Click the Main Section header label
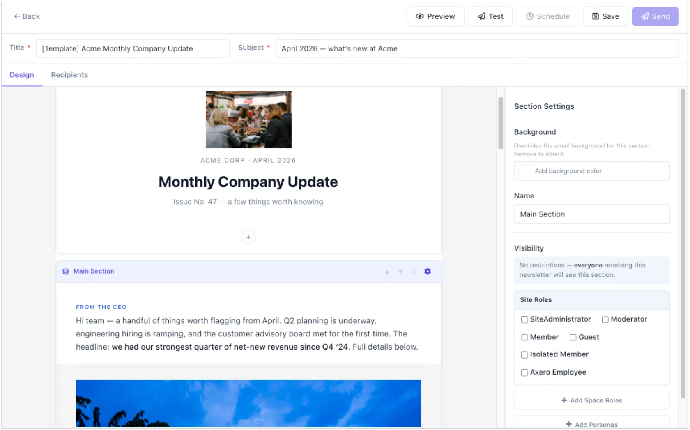This screenshot has height=430, width=690. [94, 271]
